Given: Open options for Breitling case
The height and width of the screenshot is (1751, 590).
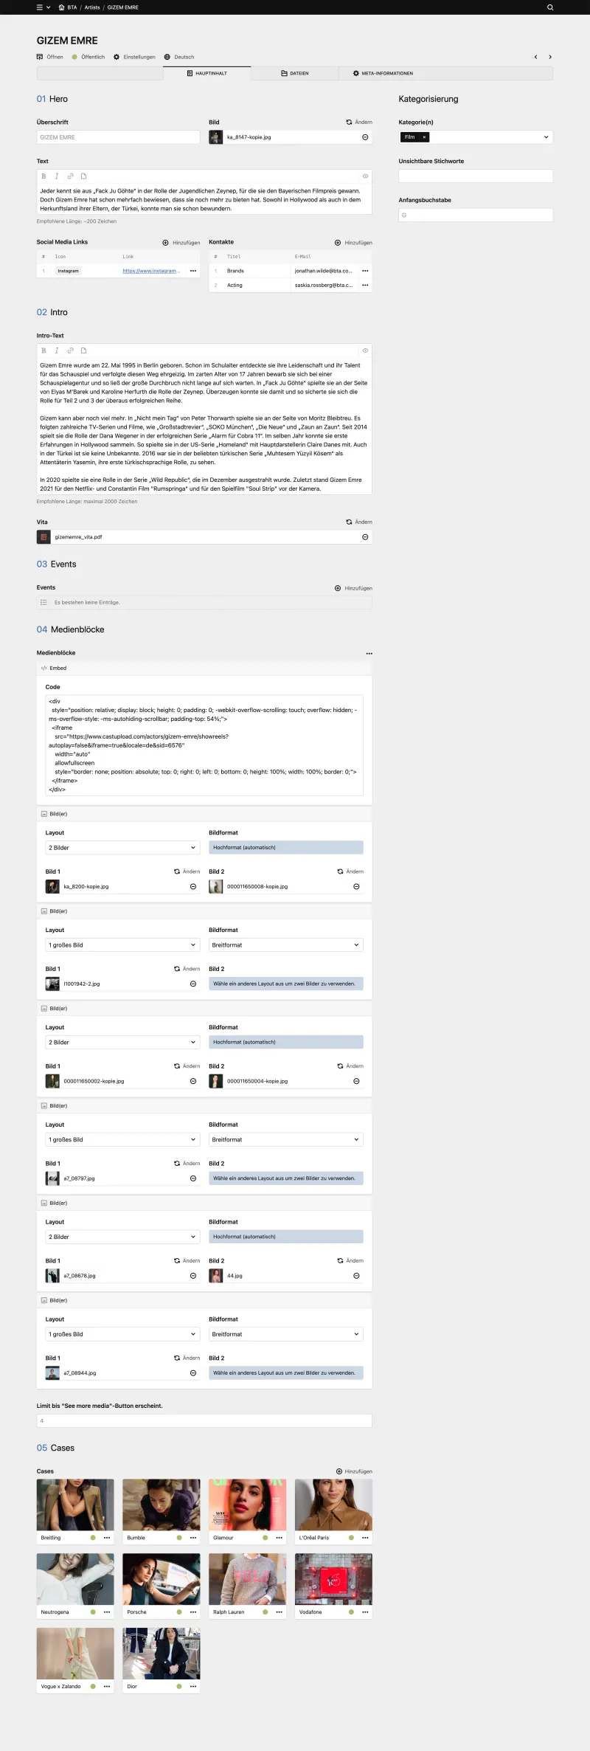Looking at the screenshot, I should (107, 1538).
